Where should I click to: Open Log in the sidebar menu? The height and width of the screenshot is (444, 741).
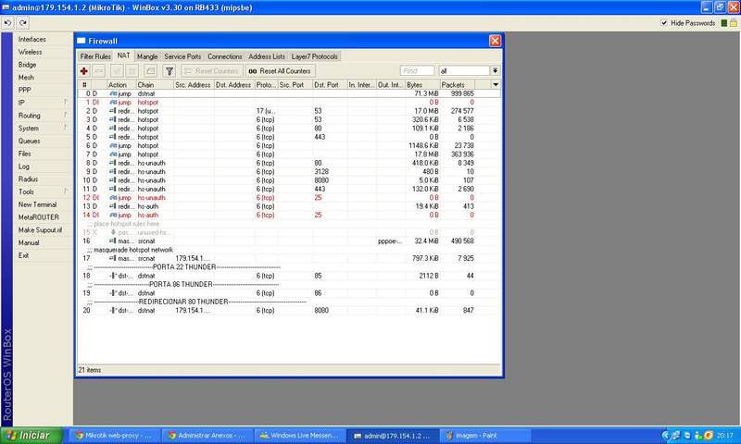pos(24,166)
